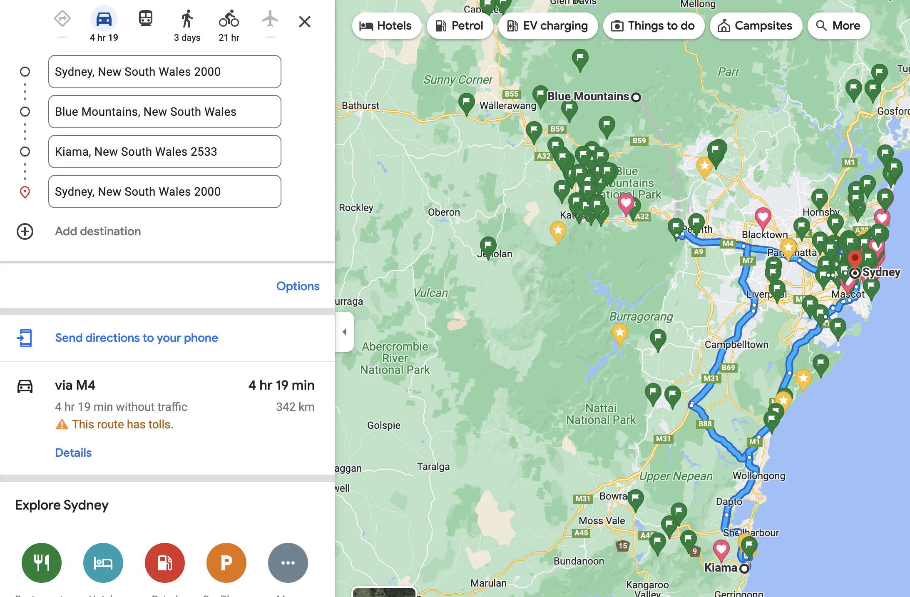The image size is (910, 597).
Task: Choose Walking travel mode
Action: (x=187, y=20)
